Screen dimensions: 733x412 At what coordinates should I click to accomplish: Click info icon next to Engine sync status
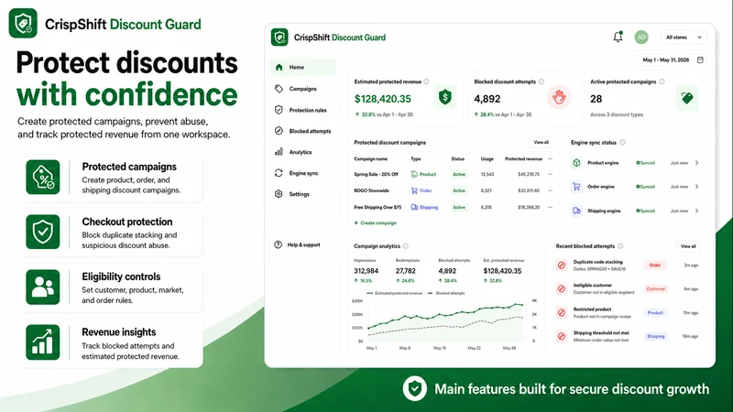coord(622,143)
